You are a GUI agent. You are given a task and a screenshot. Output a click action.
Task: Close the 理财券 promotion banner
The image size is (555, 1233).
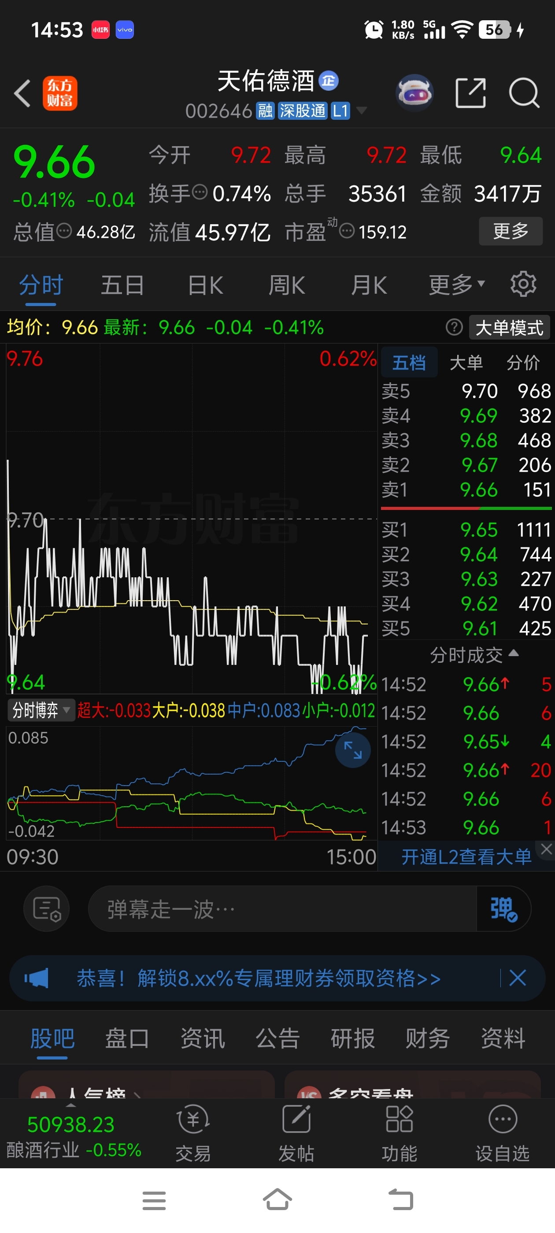coord(518,978)
